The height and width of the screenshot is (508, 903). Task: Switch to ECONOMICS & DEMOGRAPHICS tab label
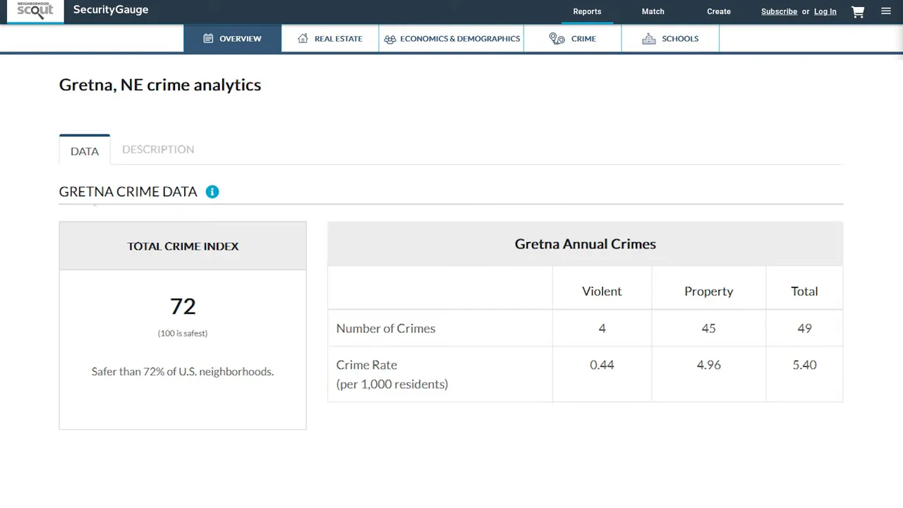click(460, 39)
